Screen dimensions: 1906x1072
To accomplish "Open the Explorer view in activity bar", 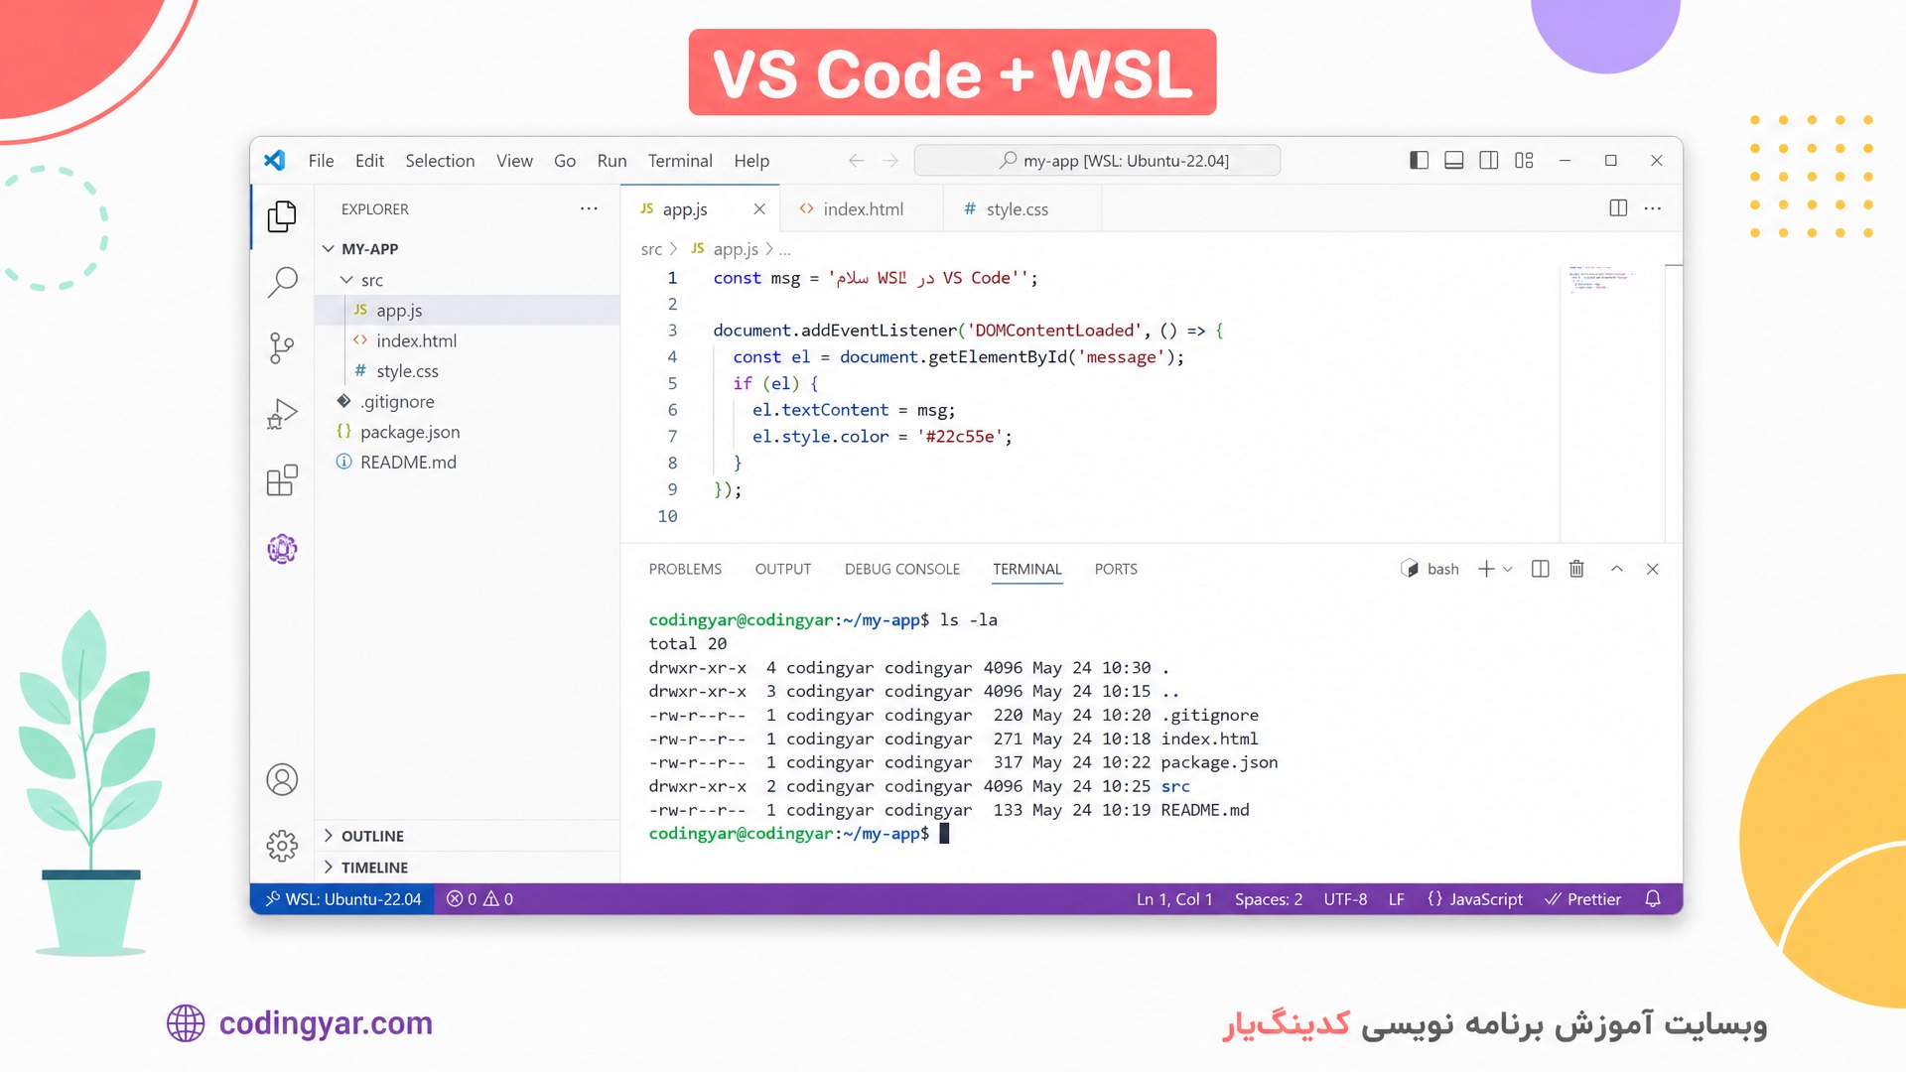I will pos(282,215).
